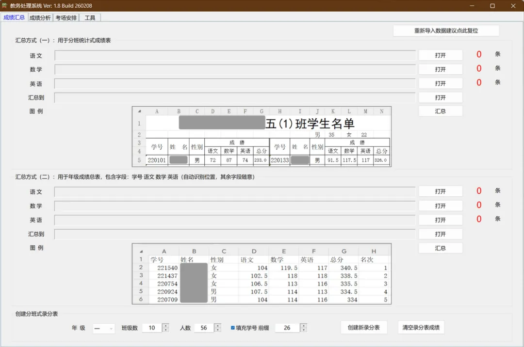Click the grade summary table example image
This screenshot has width=524, height=347.
(262, 274)
